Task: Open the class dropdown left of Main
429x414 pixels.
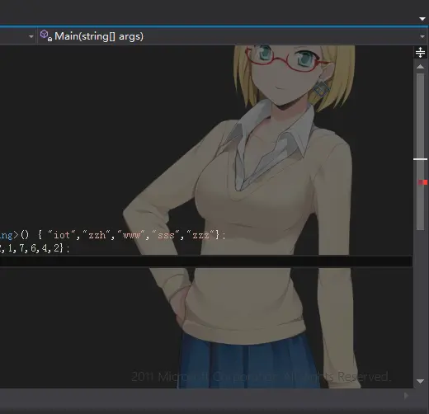Action: coord(31,36)
